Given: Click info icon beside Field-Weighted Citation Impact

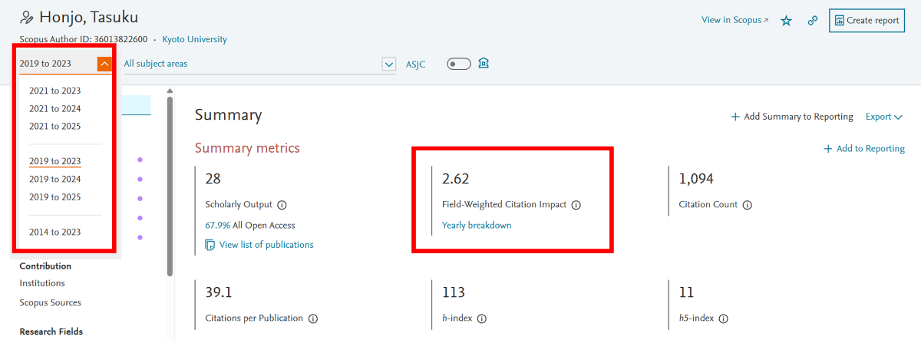Looking at the screenshot, I should pyautogui.click(x=576, y=205).
